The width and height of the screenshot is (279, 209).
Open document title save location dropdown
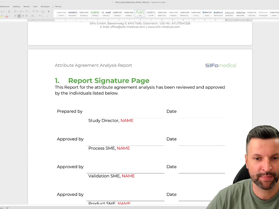[166, 2]
